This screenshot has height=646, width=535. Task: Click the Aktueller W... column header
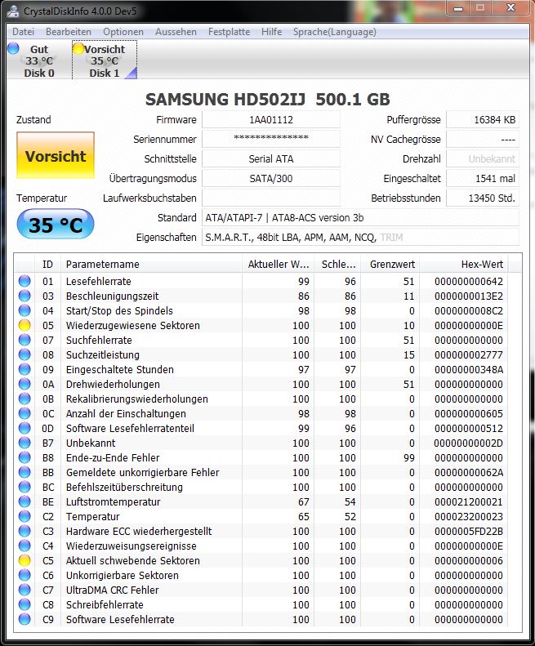[278, 264]
